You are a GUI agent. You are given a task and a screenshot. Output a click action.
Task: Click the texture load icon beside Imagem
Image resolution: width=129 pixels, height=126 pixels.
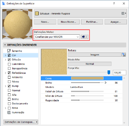coord(124,55)
